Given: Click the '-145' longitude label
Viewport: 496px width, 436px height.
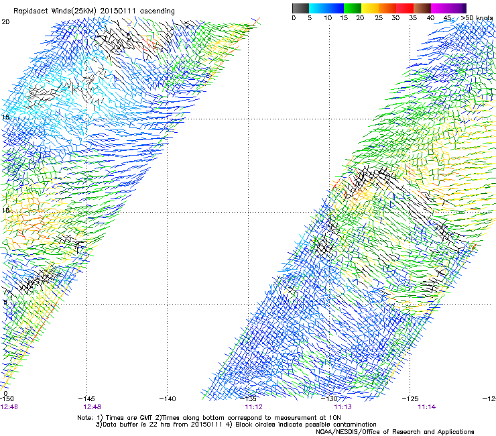Looking at the screenshot, I should click(86, 398).
